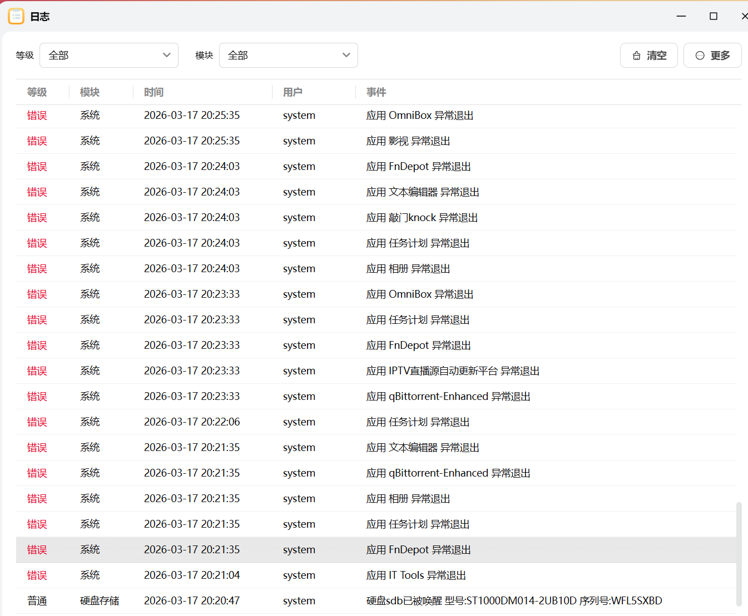Image resolution: width=748 pixels, height=616 pixels.
Task: Click the 模块 column header
Action: coord(90,92)
